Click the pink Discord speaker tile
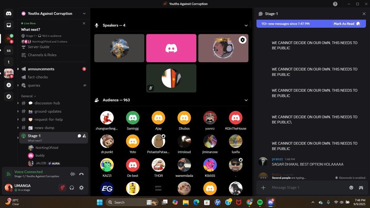Image resolution: width=370 pixels, height=208 pixels. 171,48
